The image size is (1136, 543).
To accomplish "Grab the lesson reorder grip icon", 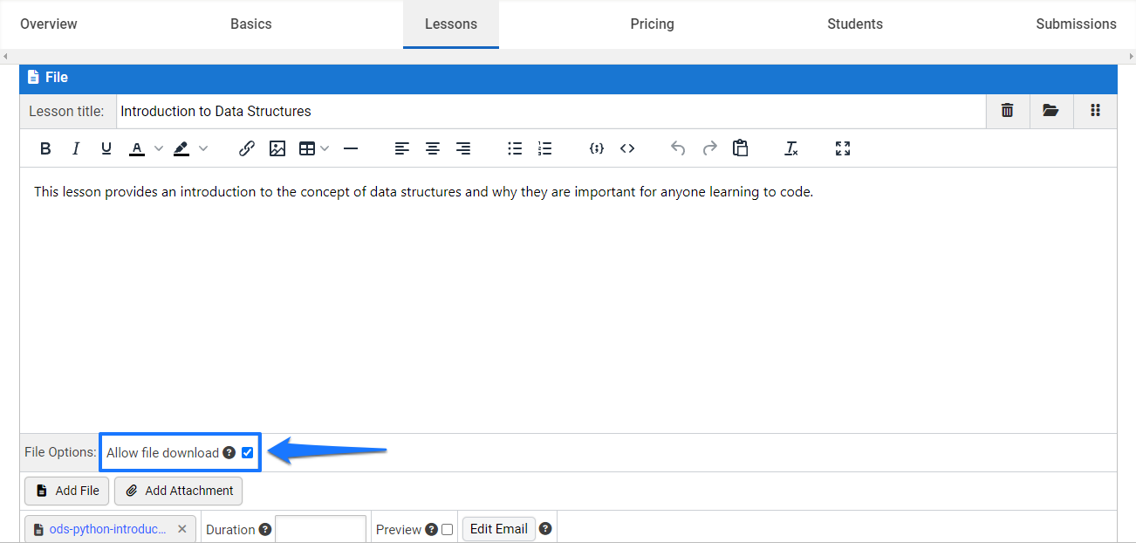I will [1095, 111].
